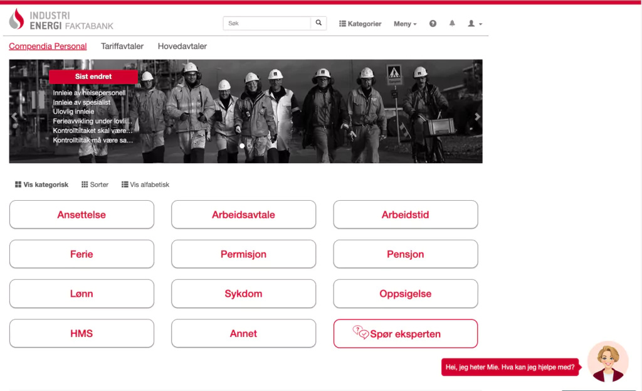Select the Compendia Personal tab

(48, 46)
